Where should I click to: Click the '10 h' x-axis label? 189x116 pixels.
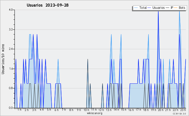86,110
